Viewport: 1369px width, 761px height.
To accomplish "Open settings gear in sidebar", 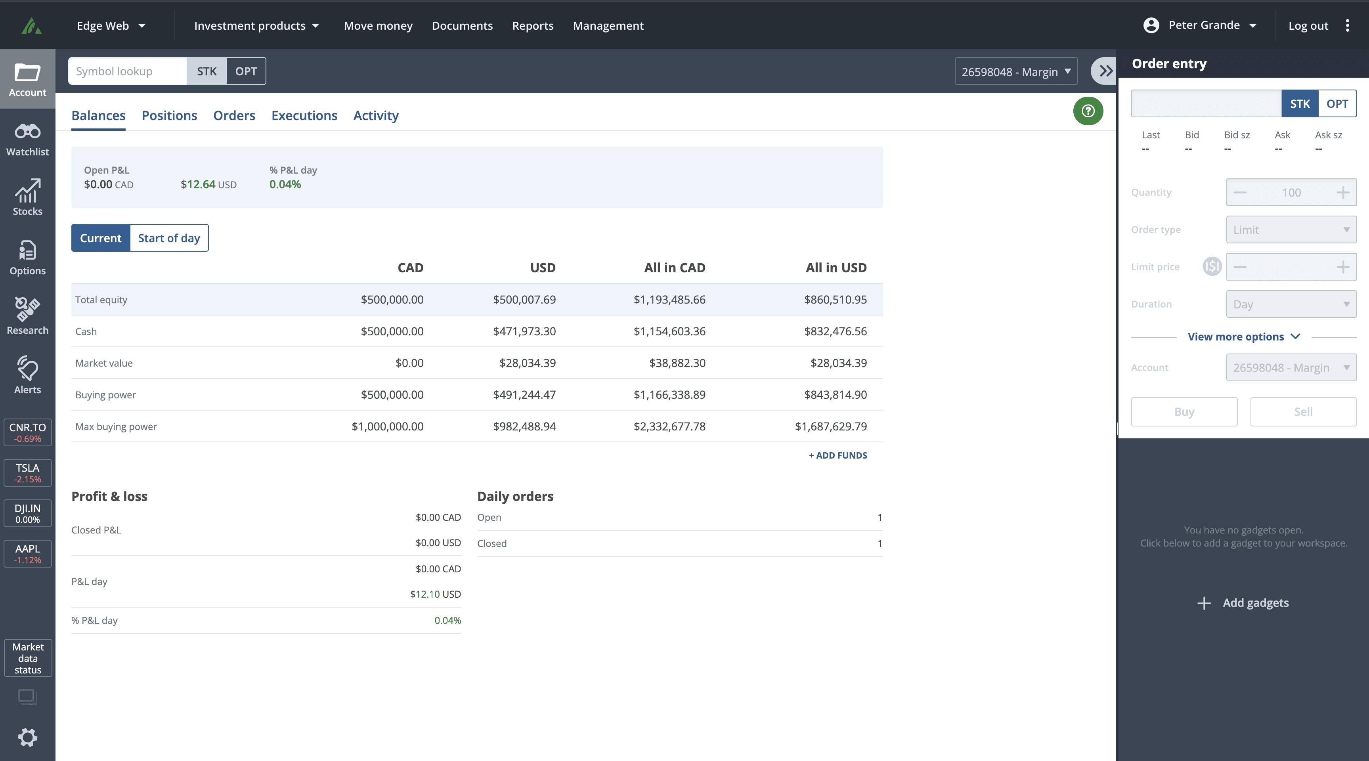I will click(27, 737).
